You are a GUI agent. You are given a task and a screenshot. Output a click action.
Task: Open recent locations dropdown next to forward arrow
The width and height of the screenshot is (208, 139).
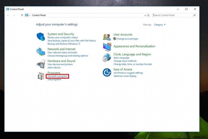pos(18,15)
